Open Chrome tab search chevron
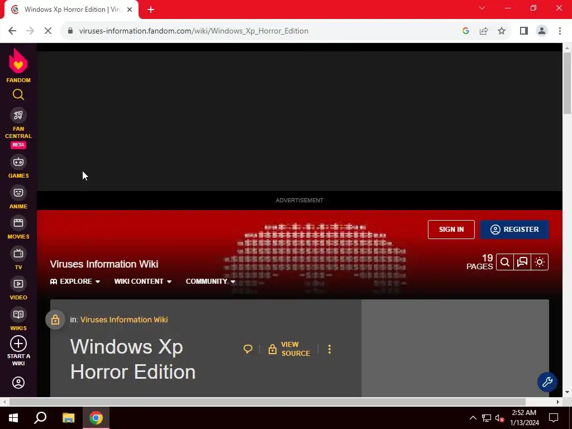The height and width of the screenshot is (429, 572). click(x=482, y=8)
